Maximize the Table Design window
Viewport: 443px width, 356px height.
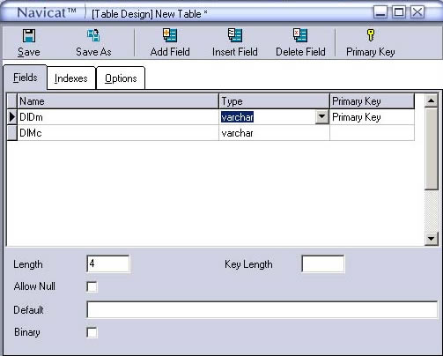tap(399, 12)
